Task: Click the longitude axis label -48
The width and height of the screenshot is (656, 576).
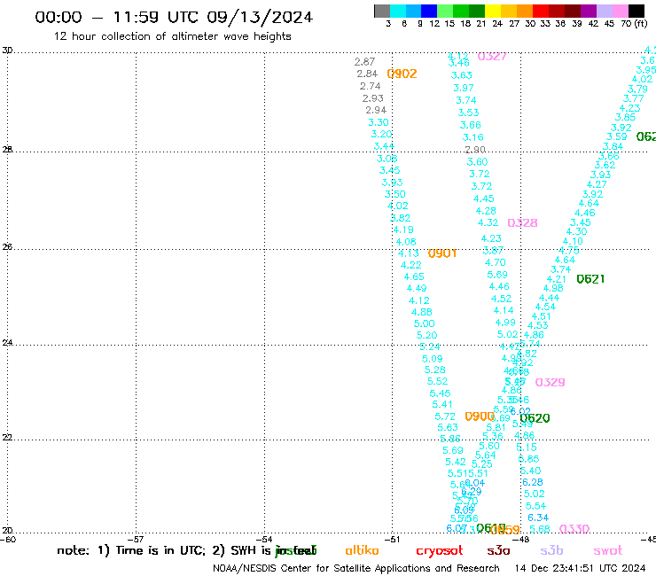Action: (520, 540)
